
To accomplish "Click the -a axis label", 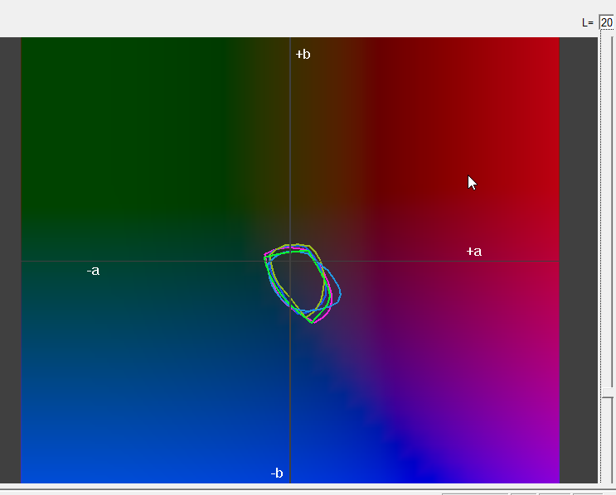I will tap(93, 271).
